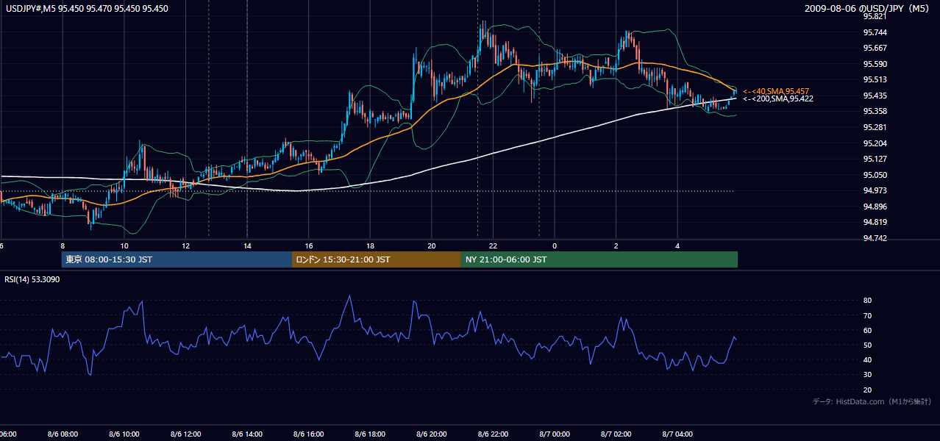Click the RSI(14) 53.3090 indicator label

tap(32, 279)
